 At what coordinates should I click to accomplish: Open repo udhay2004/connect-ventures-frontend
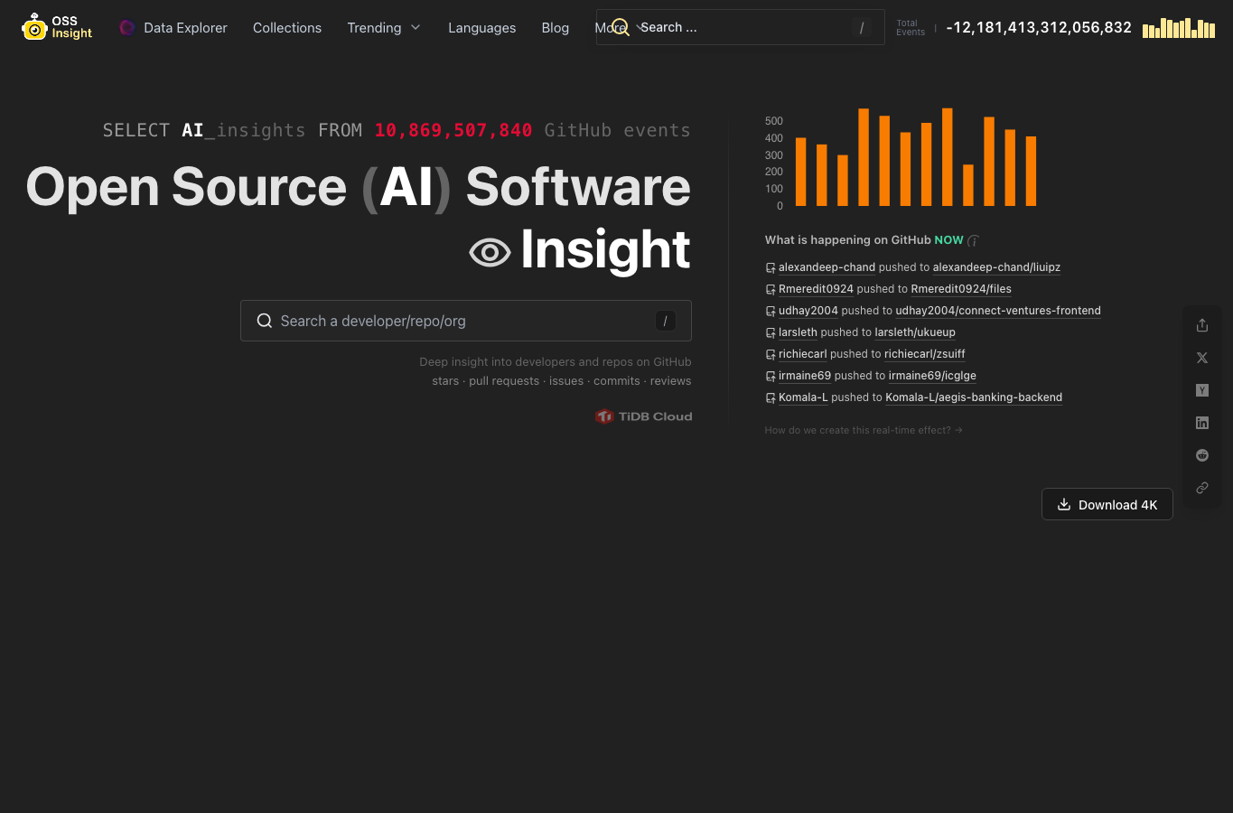[998, 311]
